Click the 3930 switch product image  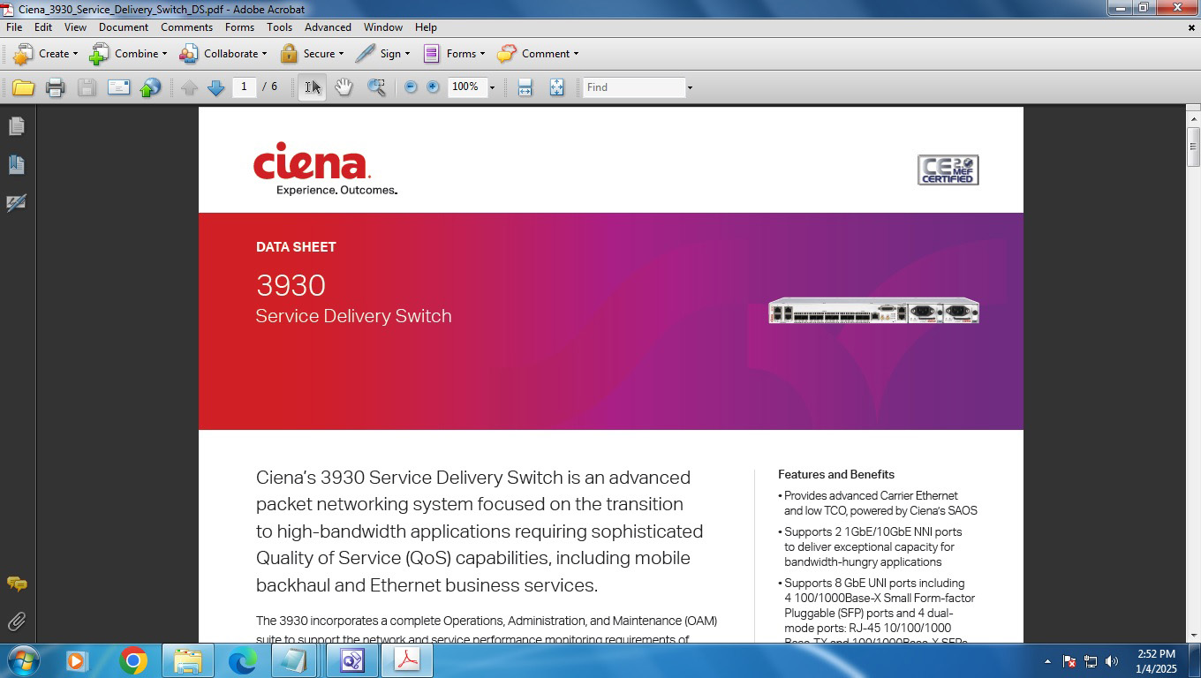point(873,312)
